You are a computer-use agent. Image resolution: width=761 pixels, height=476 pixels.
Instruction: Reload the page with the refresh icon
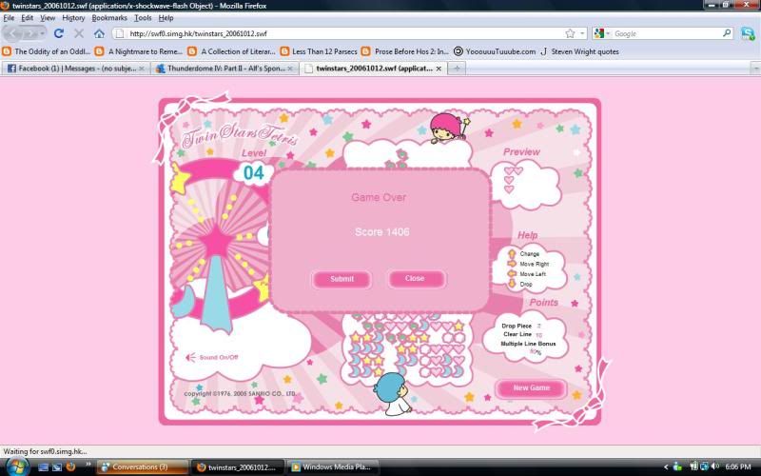[x=59, y=33]
